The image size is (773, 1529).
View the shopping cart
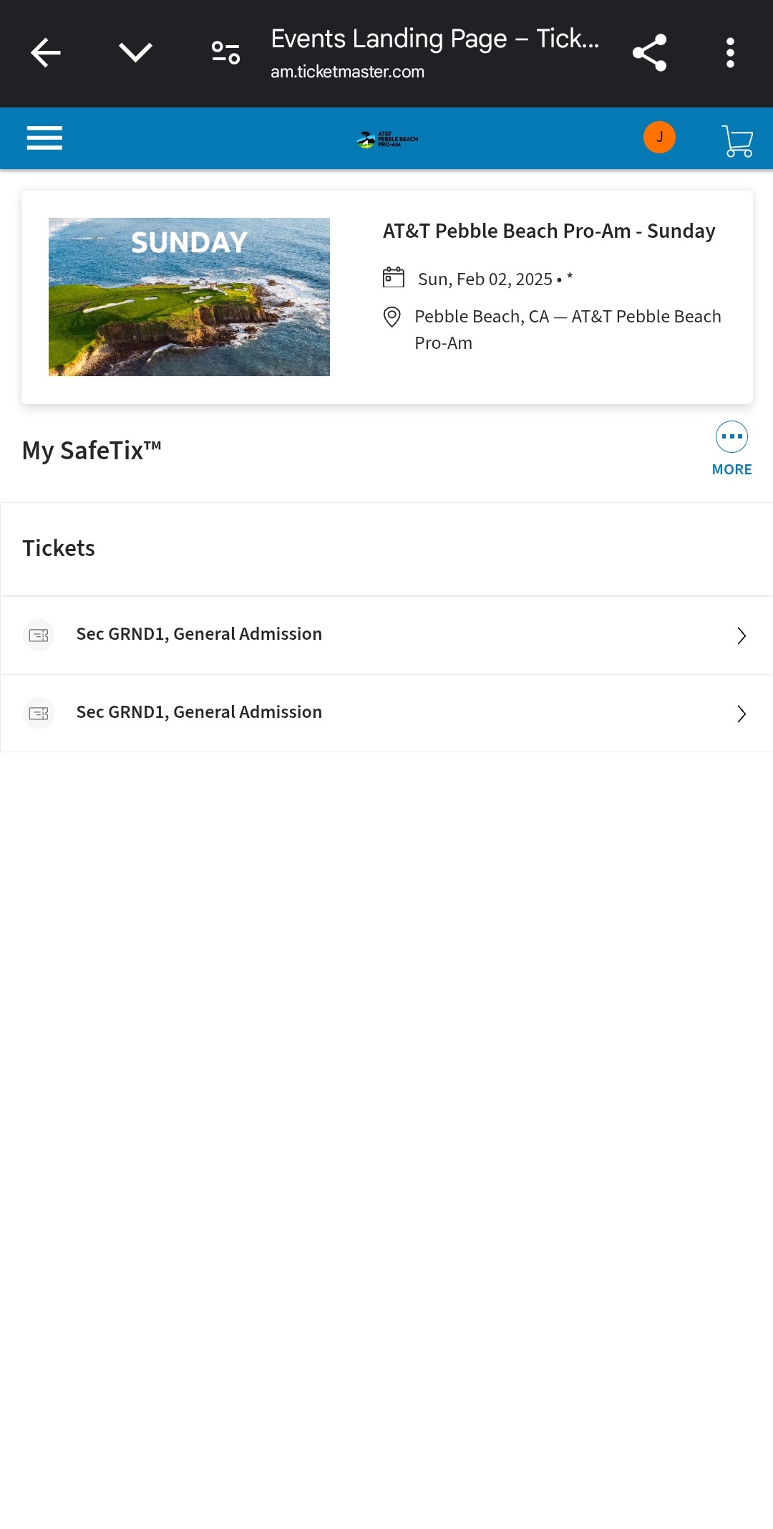point(737,140)
